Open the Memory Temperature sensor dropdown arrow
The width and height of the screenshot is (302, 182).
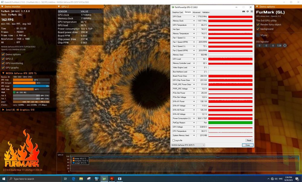pos(194,34)
